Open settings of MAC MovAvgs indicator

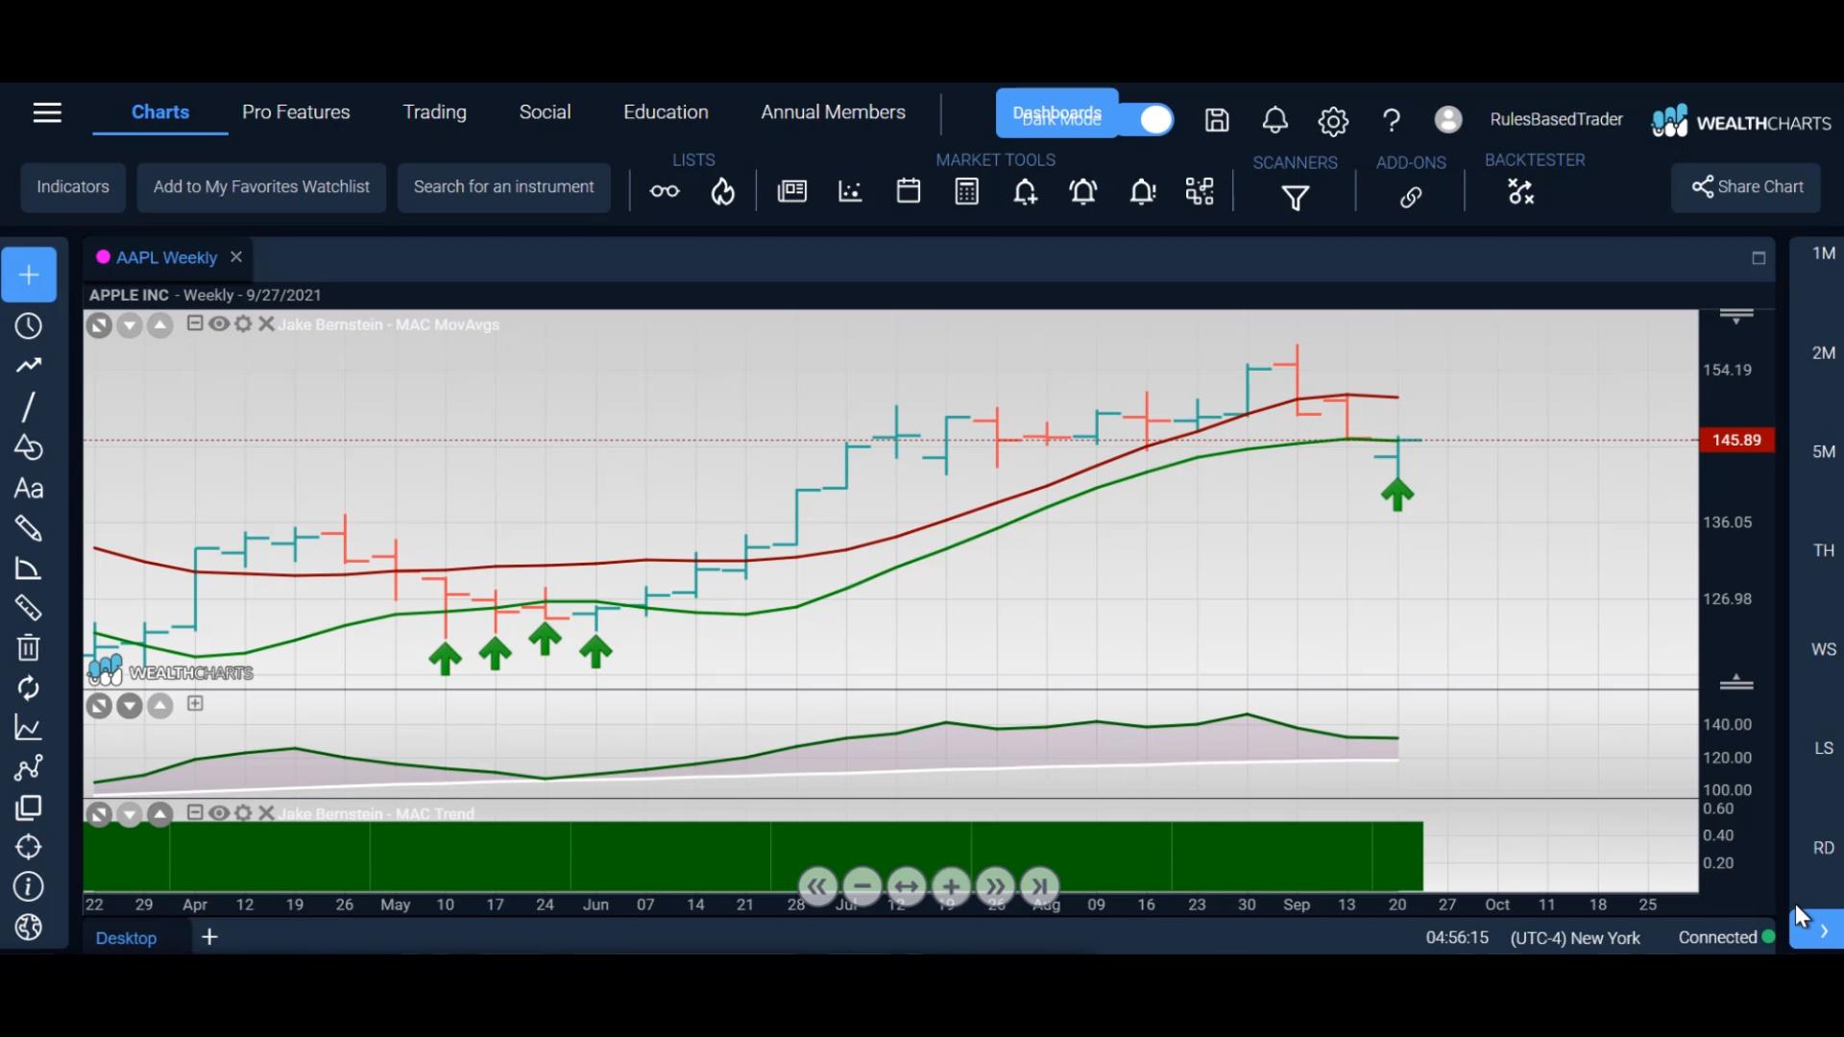244,324
